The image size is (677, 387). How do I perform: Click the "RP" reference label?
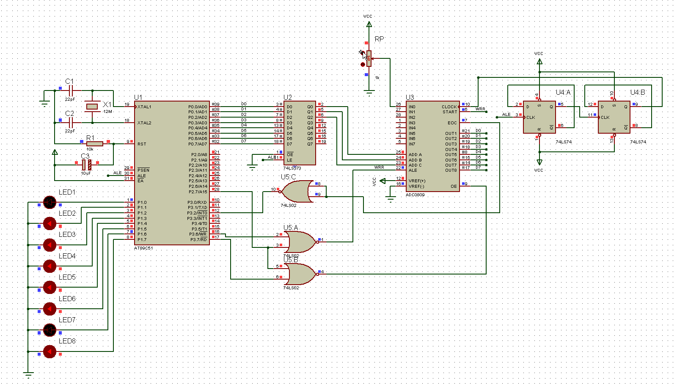click(379, 39)
